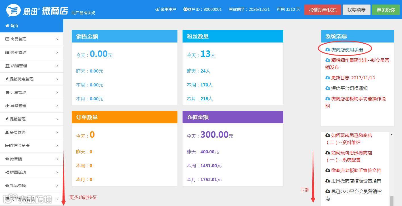Viewport: 402px width, 206px height.
Task: Click the 今天：13人 fan count
Action: tap(201, 54)
